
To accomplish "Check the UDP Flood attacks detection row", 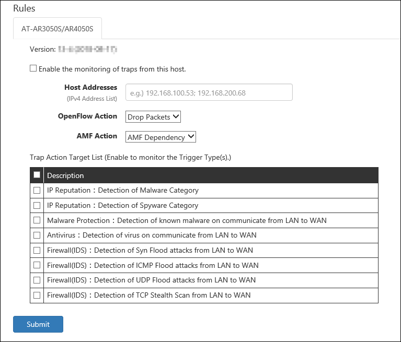I will pyautogui.click(x=37, y=280).
